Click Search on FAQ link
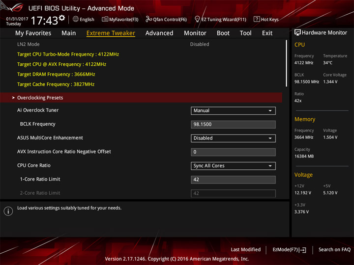 click(334, 249)
